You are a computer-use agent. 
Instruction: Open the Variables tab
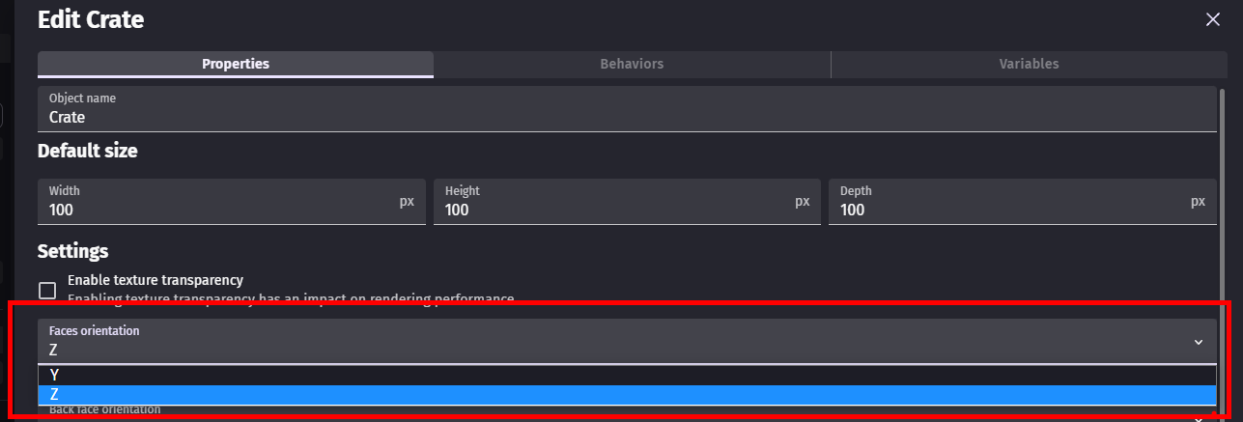pos(1029,64)
